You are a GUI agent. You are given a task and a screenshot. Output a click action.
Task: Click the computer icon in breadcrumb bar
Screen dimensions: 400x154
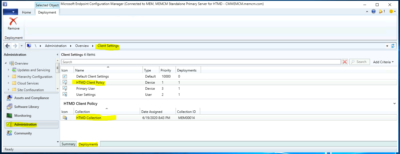tap(29, 46)
